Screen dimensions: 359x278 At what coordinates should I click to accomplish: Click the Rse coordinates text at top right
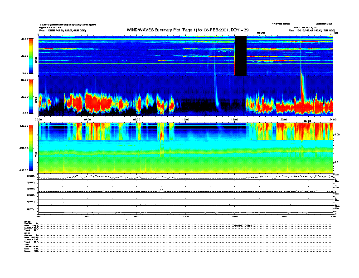click(311, 30)
